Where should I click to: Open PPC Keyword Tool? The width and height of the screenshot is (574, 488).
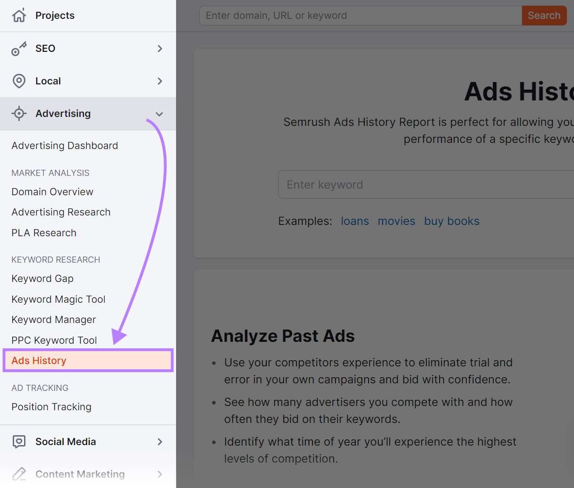point(53,340)
